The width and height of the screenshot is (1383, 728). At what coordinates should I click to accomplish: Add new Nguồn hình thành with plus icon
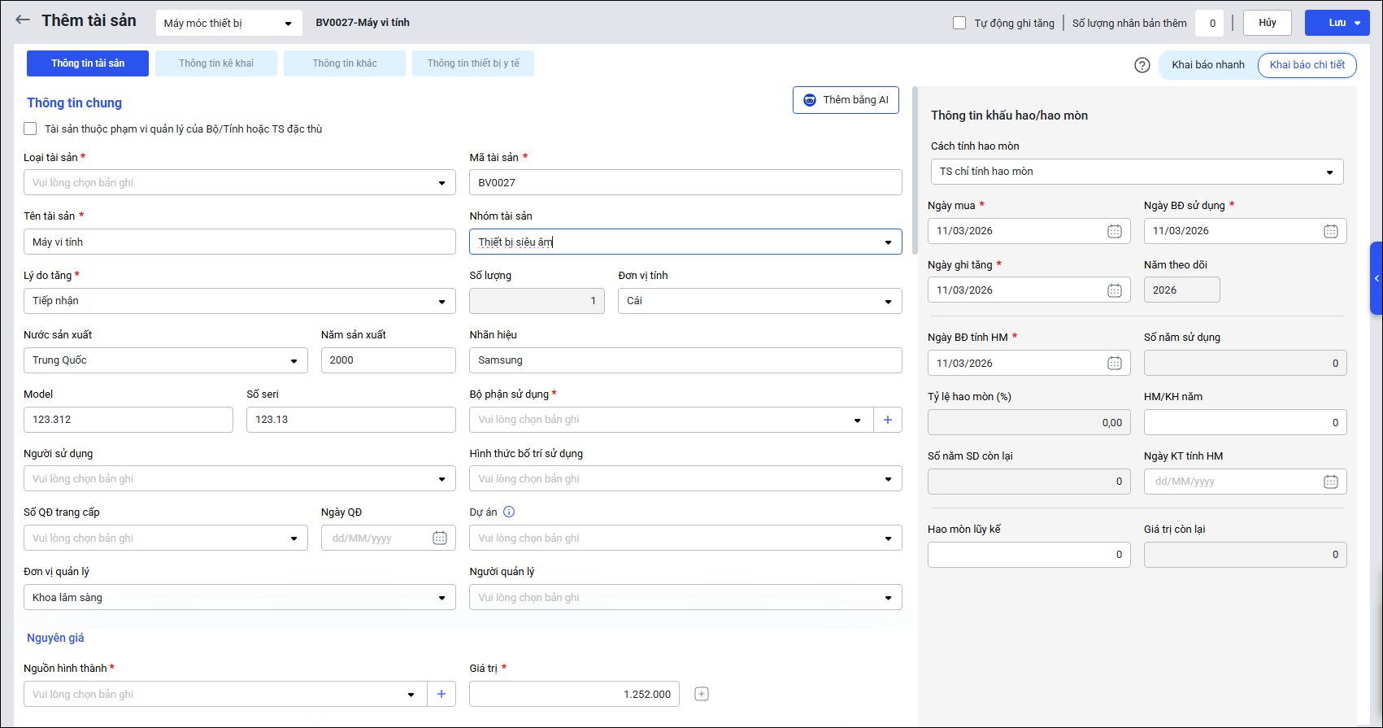point(441,694)
